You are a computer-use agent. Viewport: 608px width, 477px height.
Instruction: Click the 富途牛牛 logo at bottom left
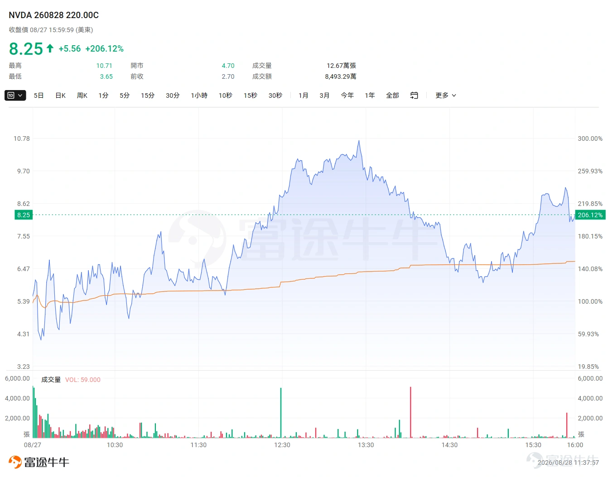coord(39,462)
